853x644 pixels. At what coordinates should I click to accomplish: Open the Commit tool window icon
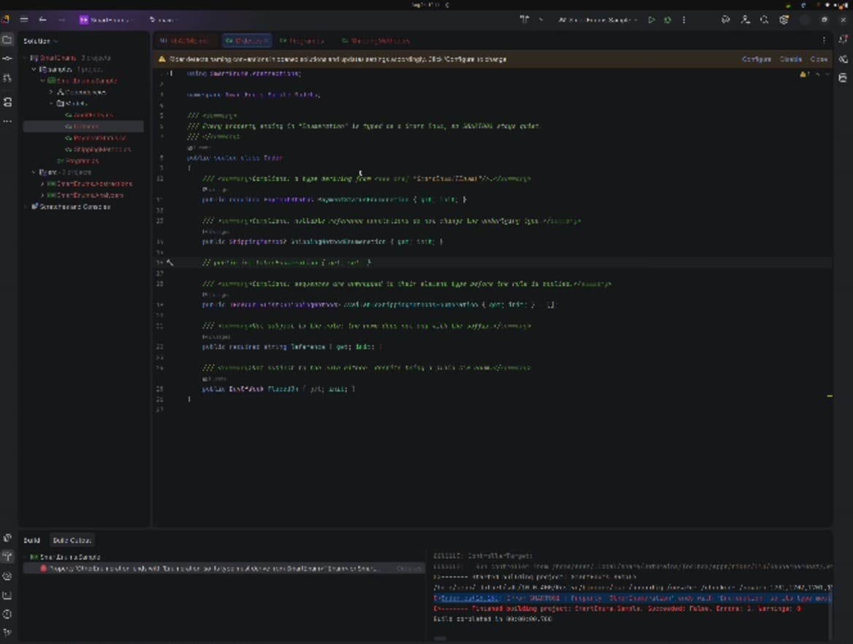pyautogui.click(x=7, y=58)
